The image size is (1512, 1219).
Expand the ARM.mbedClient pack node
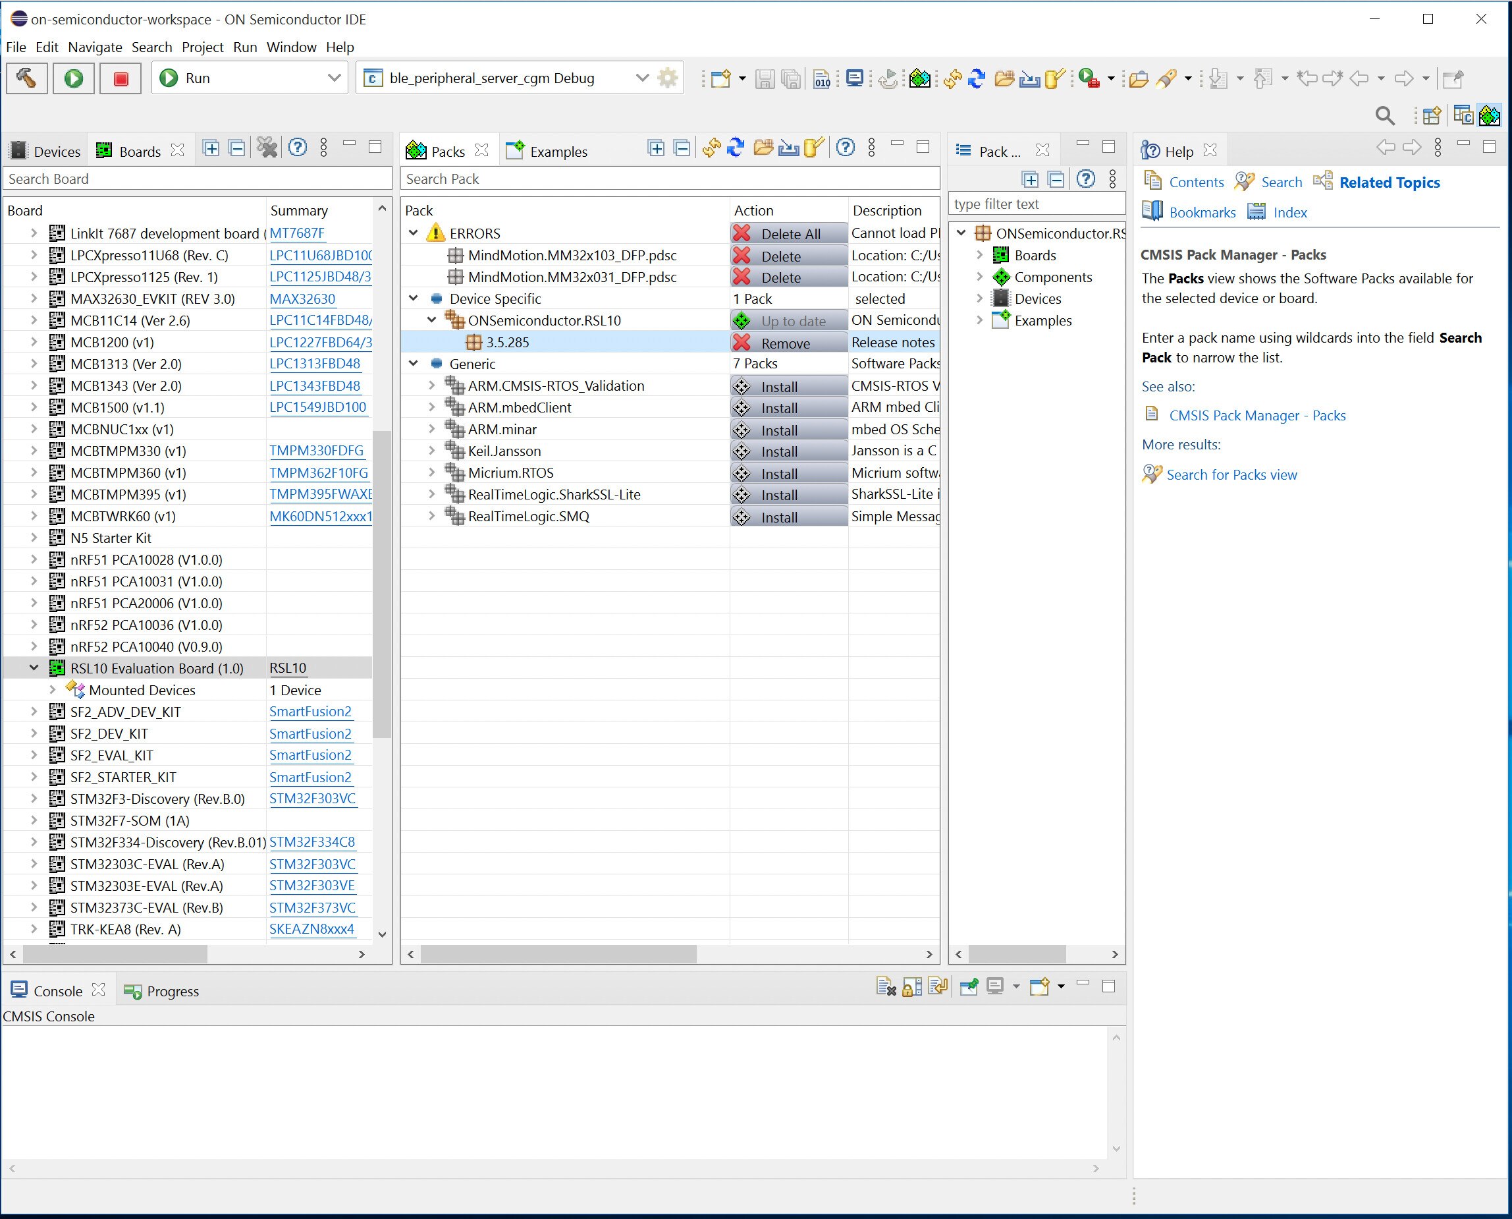click(x=431, y=407)
